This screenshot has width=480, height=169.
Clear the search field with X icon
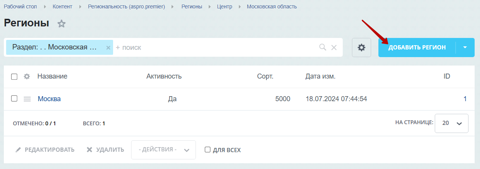tap(334, 48)
